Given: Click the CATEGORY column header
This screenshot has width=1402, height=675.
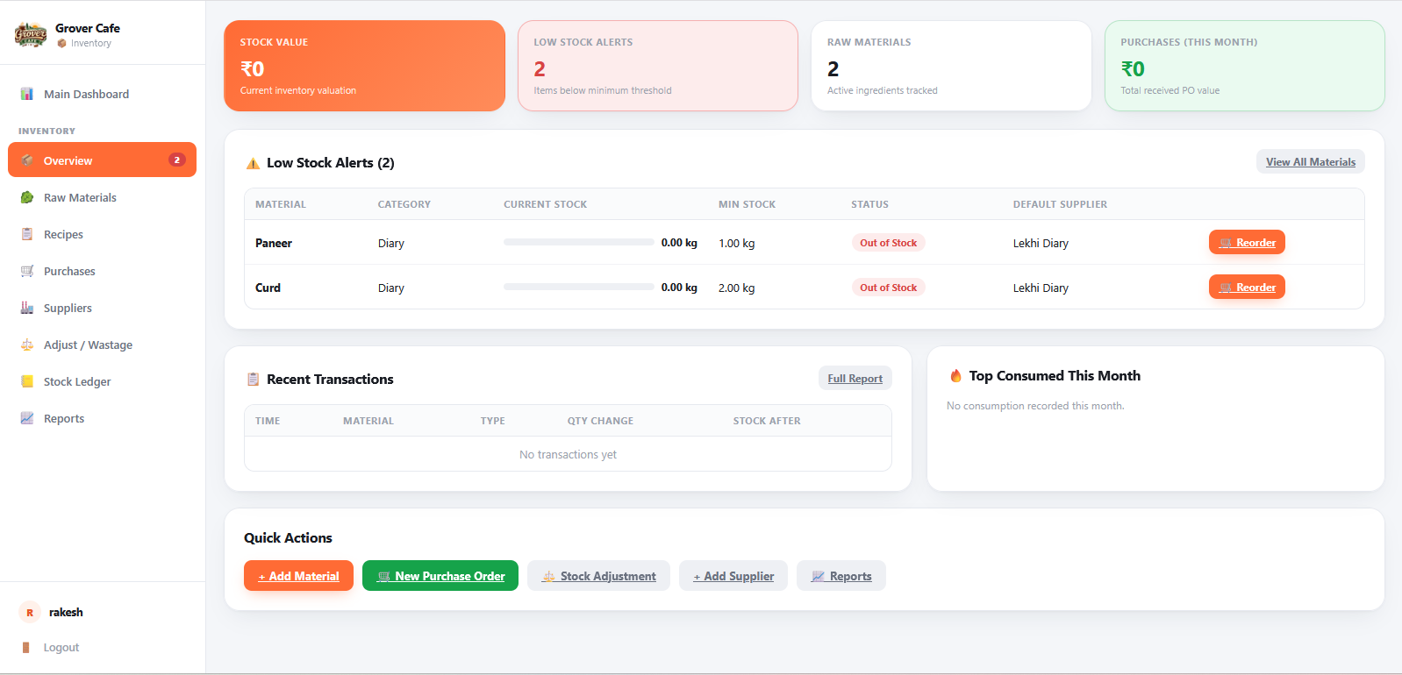Looking at the screenshot, I should pyautogui.click(x=404, y=204).
